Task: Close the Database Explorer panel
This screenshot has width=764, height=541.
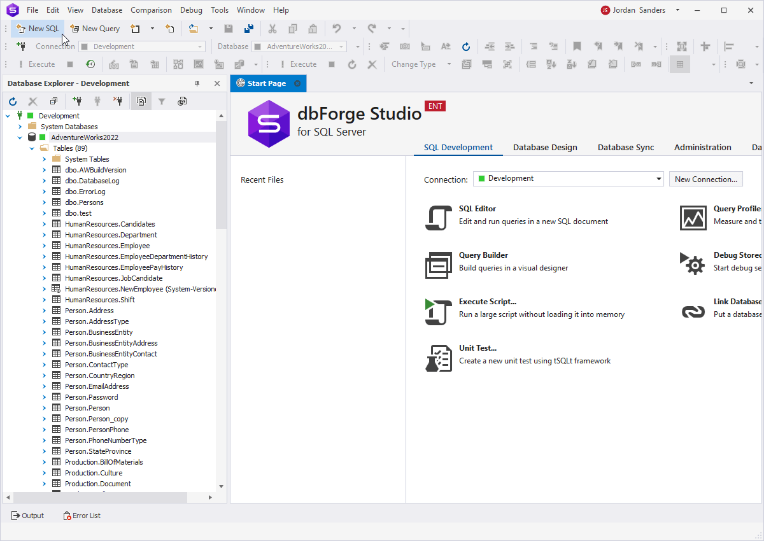Action: (x=217, y=83)
